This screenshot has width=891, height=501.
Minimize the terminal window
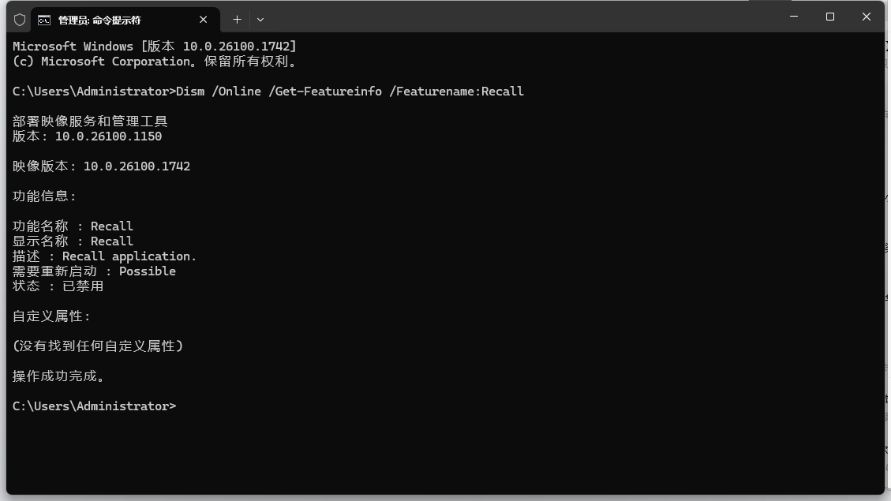(794, 17)
